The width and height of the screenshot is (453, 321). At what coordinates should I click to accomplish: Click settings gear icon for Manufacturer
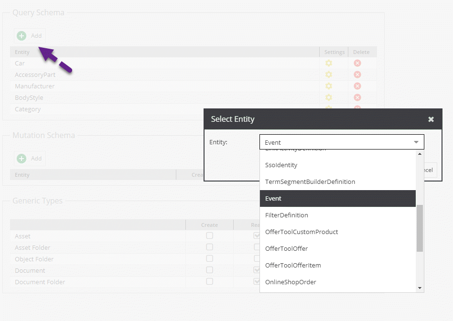coord(328,86)
